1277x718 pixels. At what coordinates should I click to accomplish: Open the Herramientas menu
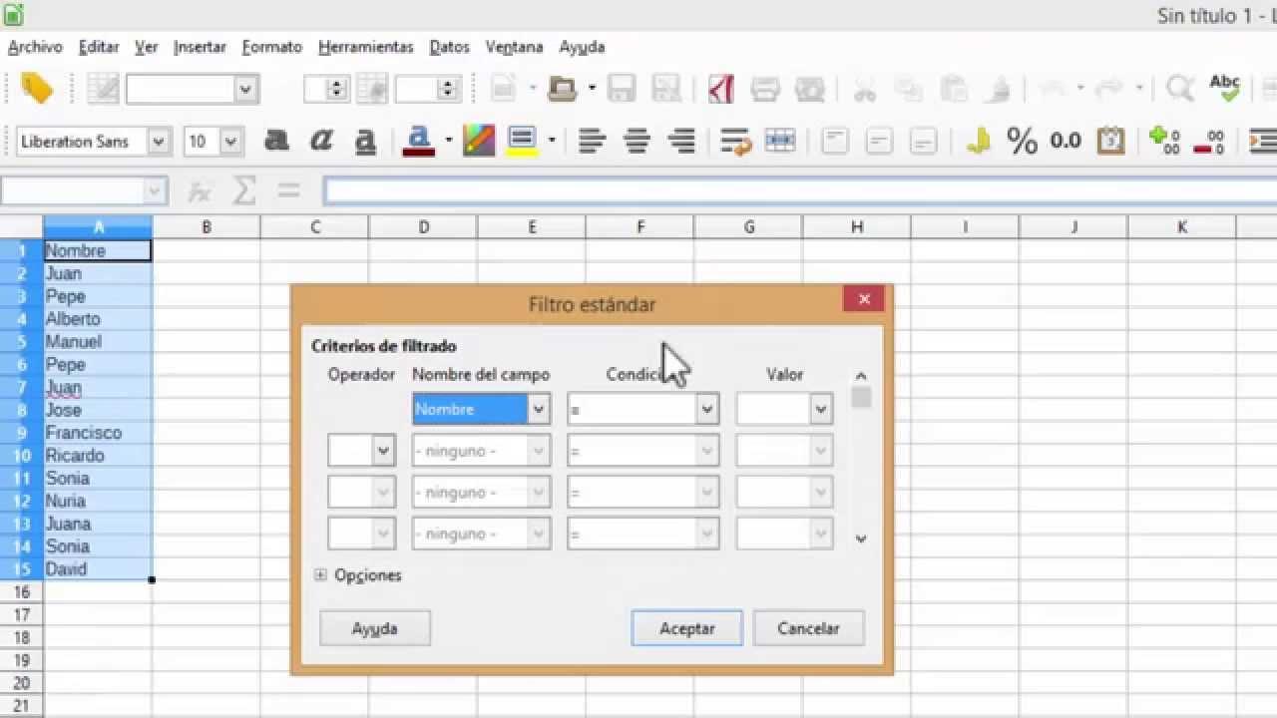[x=365, y=47]
